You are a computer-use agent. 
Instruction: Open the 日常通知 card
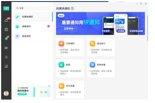pyautogui.click(x=70, y=47)
